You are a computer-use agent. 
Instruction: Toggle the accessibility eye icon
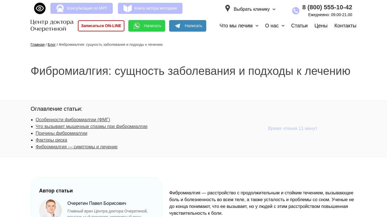[40, 8]
